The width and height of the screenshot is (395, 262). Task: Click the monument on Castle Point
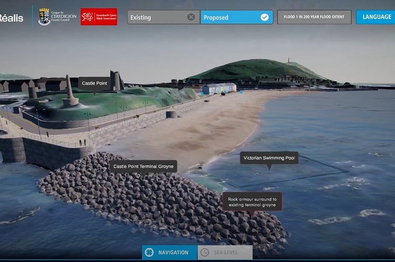coord(70,91)
